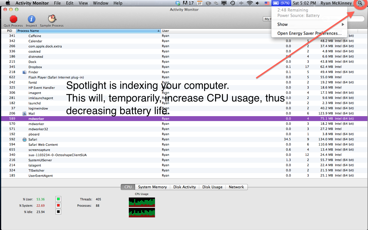Select the pboard process row
The width and height of the screenshot is (368, 230).
tap(184, 134)
